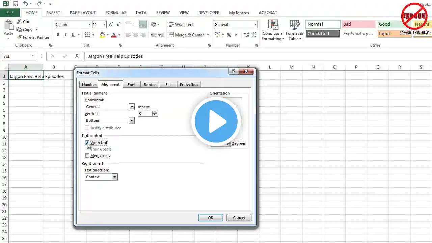432x243 pixels.
Task: Check the Justify distributed checkbox
Action: pos(87,128)
